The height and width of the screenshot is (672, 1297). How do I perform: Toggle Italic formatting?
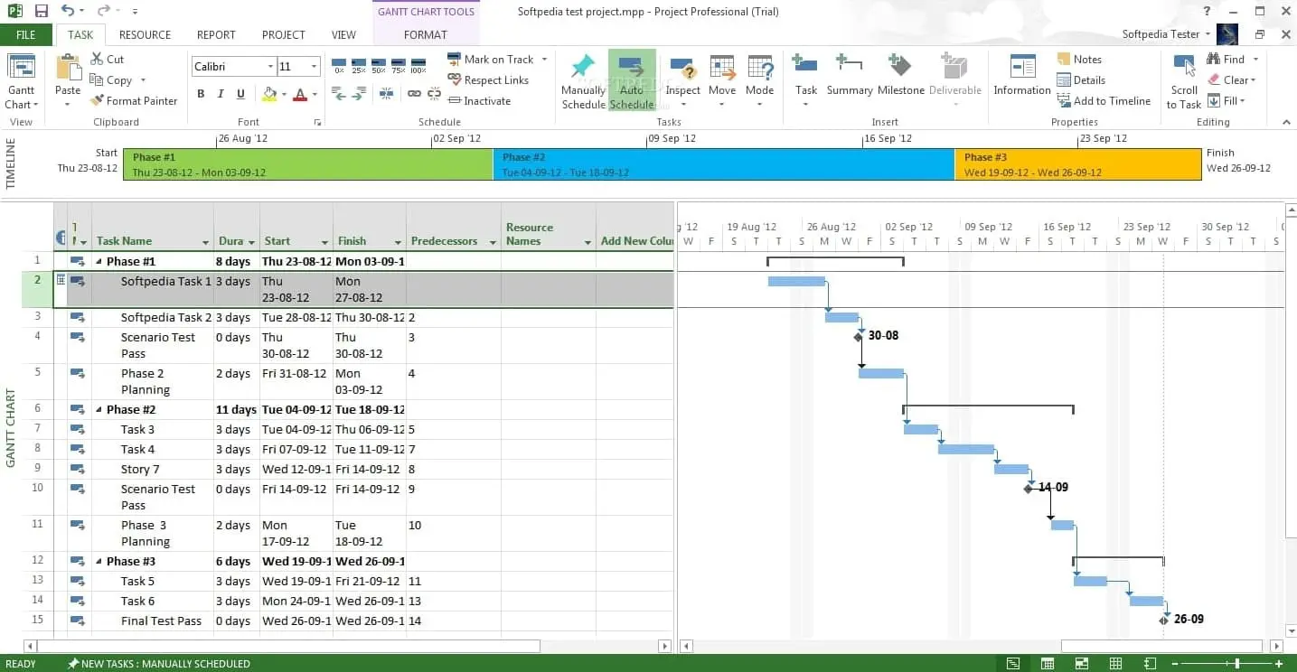point(221,94)
